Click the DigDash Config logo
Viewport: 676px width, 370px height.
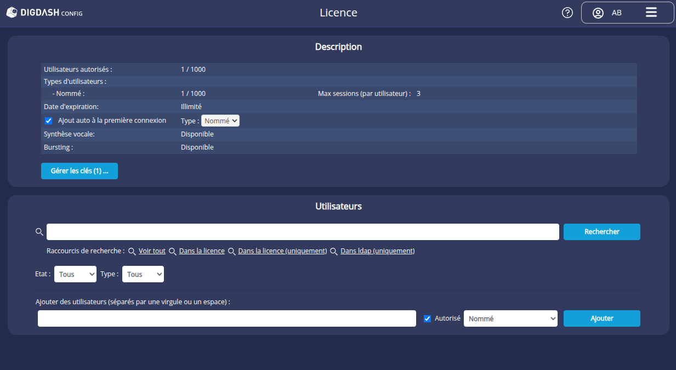(x=44, y=13)
